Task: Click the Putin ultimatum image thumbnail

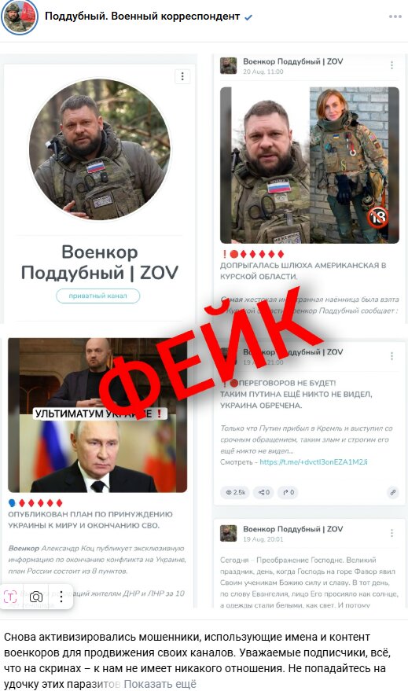Action: click(97, 415)
